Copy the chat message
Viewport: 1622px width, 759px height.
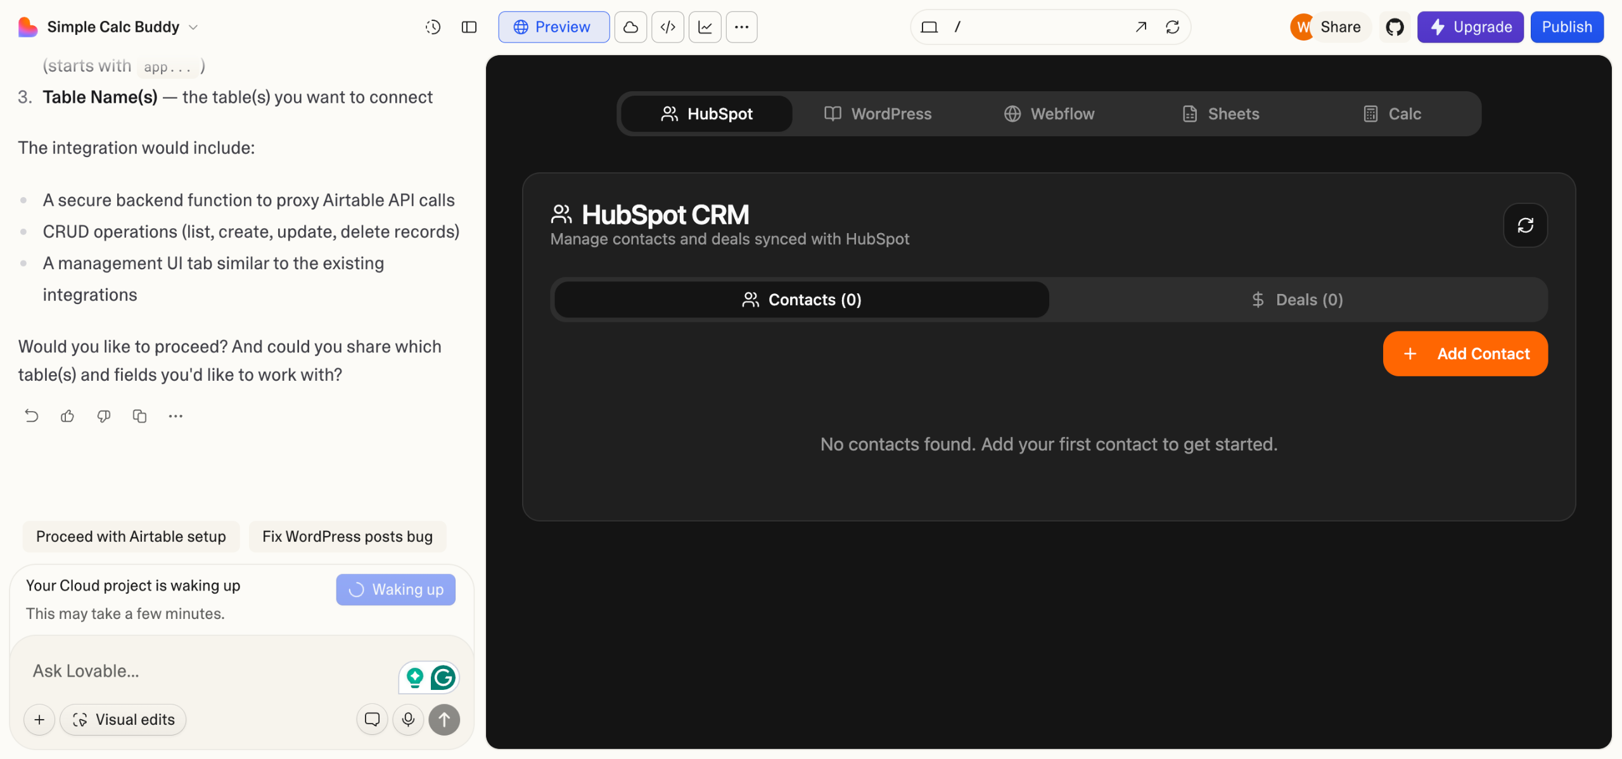click(x=139, y=416)
